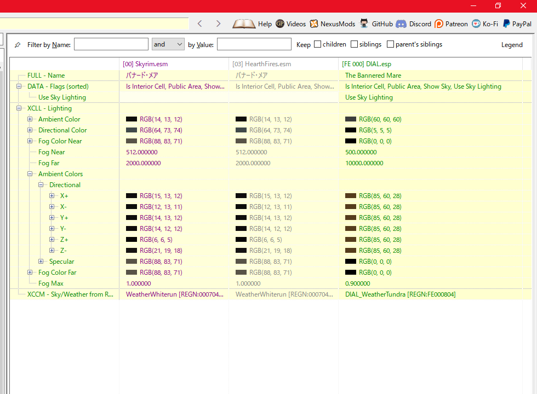The width and height of the screenshot is (537, 394).
Task: Select DIAL.esp Fog Near value 500.000000
Action: tap(361, 152)
